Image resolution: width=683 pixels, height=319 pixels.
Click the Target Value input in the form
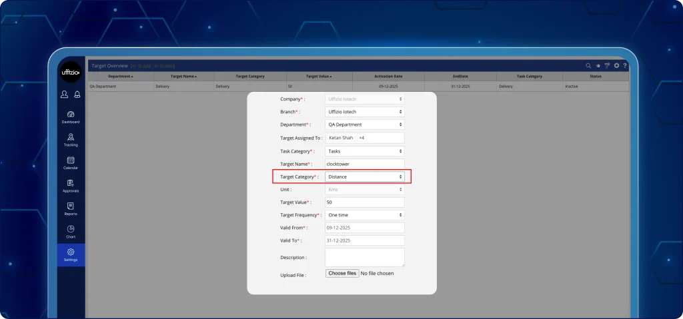point(365,202)
